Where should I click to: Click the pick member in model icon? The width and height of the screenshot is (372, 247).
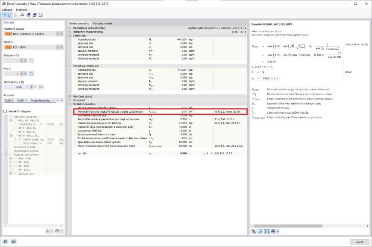tap(31, 74)
